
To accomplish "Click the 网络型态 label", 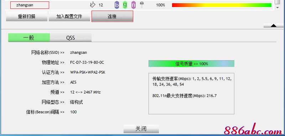I will point(53,102).
